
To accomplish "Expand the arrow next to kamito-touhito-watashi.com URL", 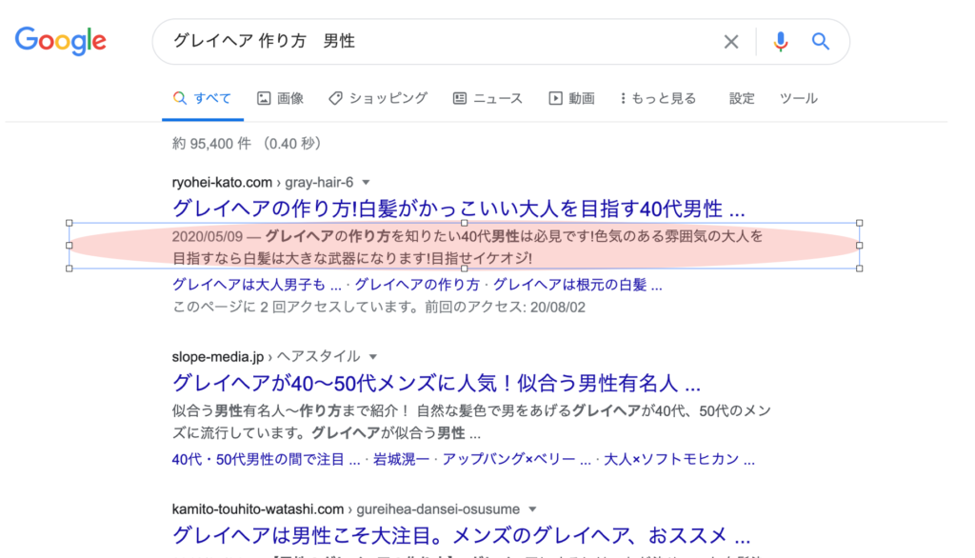I will coord(532,509).
